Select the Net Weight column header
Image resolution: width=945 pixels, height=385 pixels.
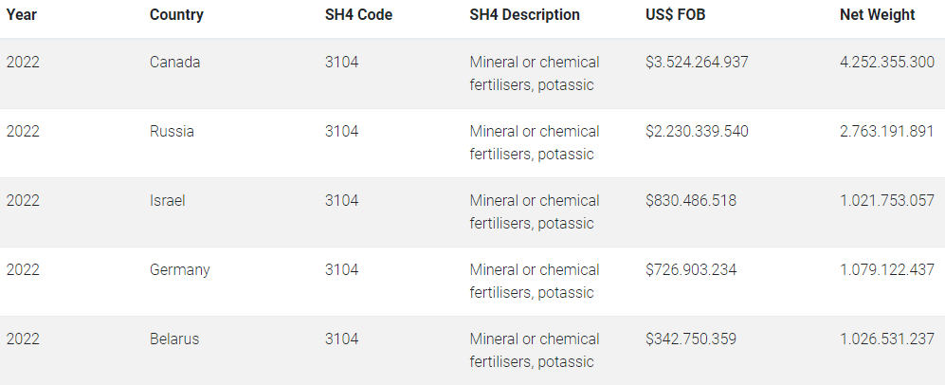[877, 15]
